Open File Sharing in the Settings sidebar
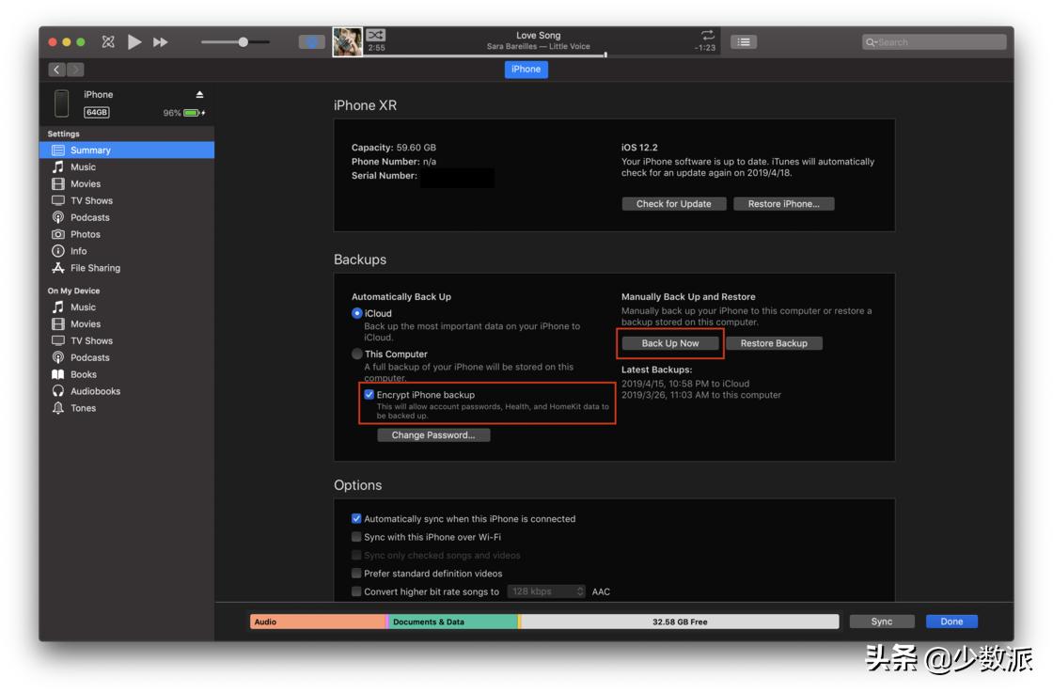 (94, 268)
